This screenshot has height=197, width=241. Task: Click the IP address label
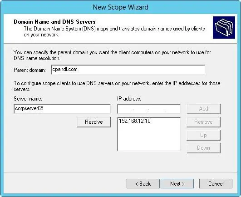pyautogui.click(x=129, y=99)
